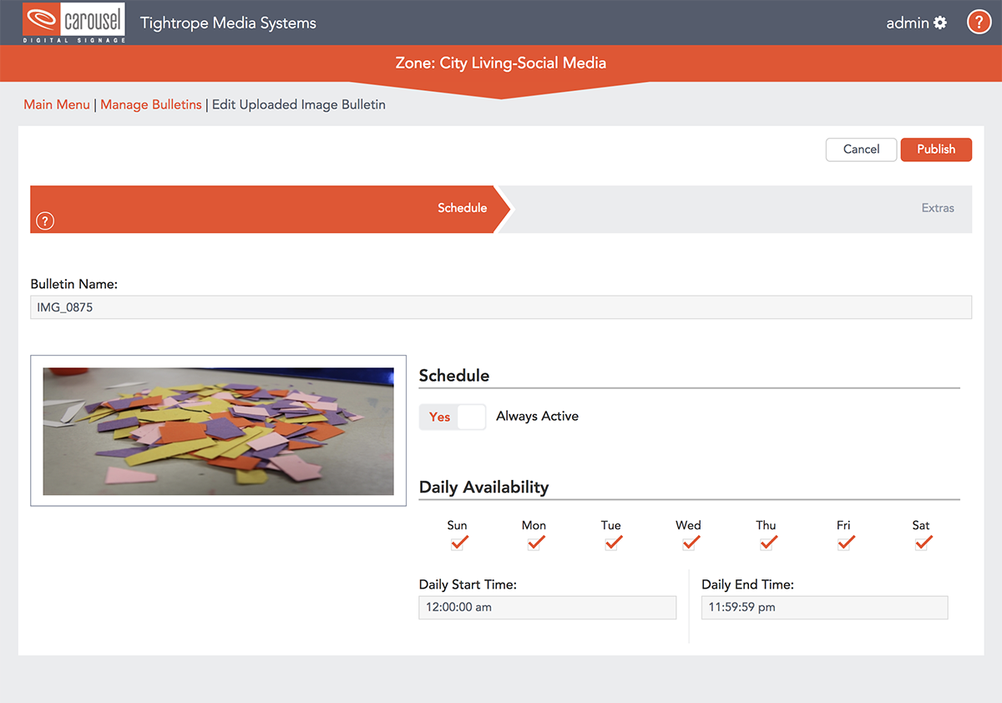Screen dimensions: 1002x703
Task: Select the Schedule step tab
Action: (x=462, y=208)
